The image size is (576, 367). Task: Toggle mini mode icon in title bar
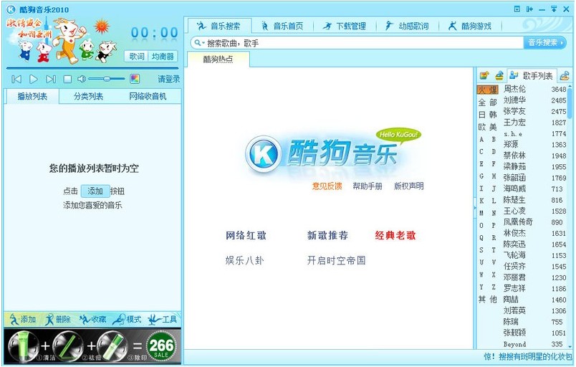(x=529, y=9)
